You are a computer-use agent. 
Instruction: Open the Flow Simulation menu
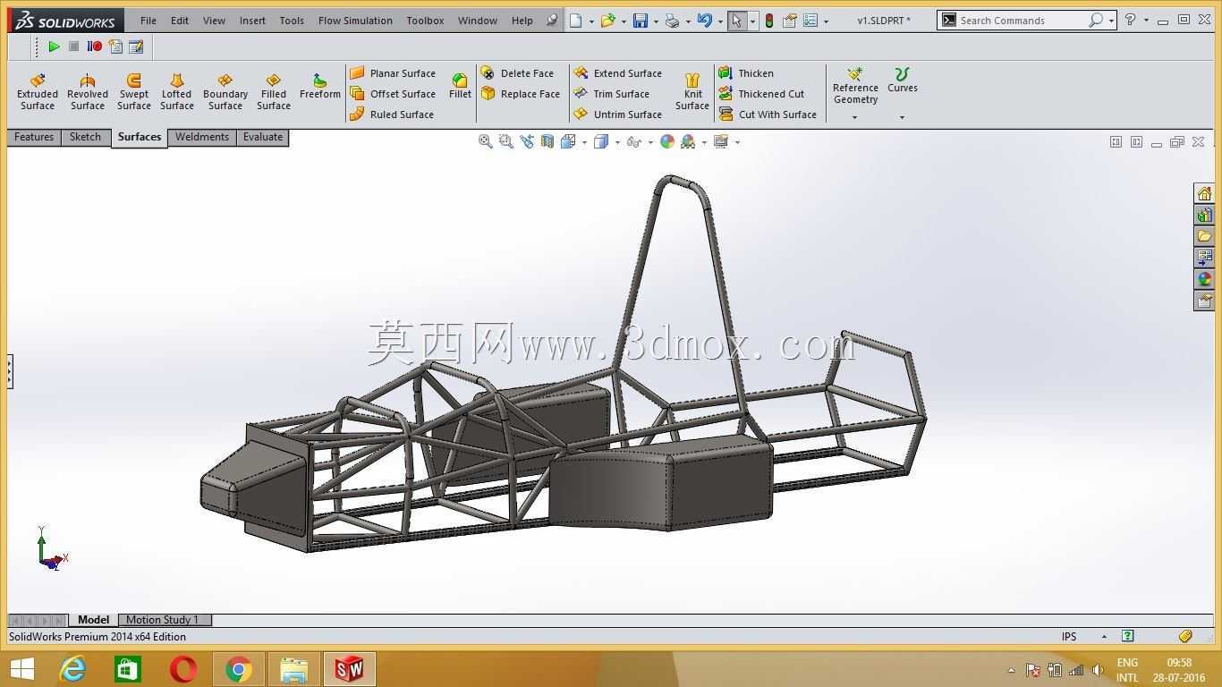pos(355,21)
